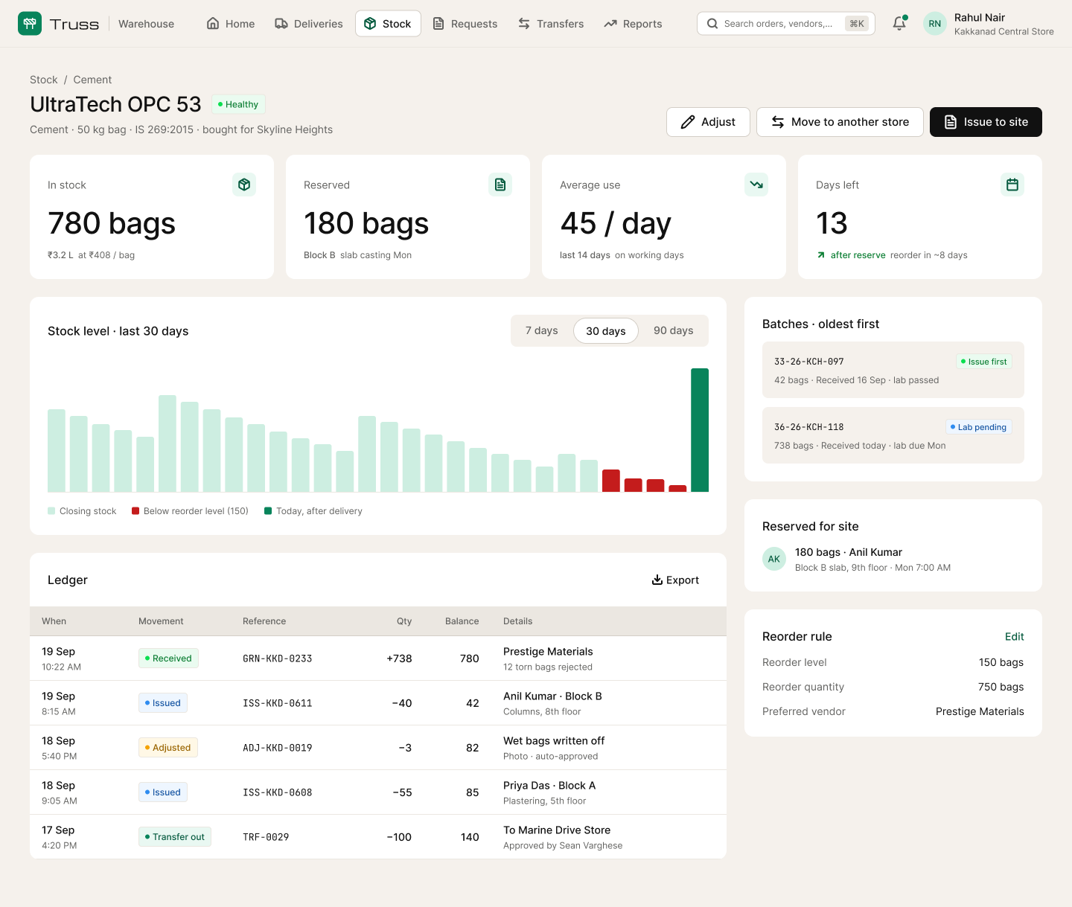Viewport: 1072px width, 907px height.
Task: Click the In stock box icon
Action: 244,185
